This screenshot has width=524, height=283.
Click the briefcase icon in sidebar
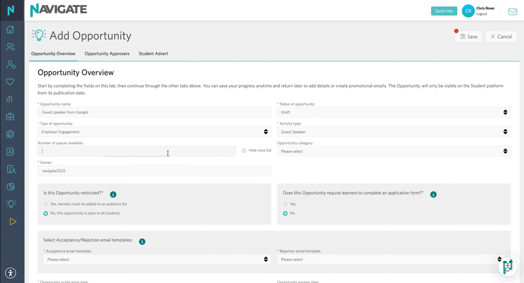(10, 117)
